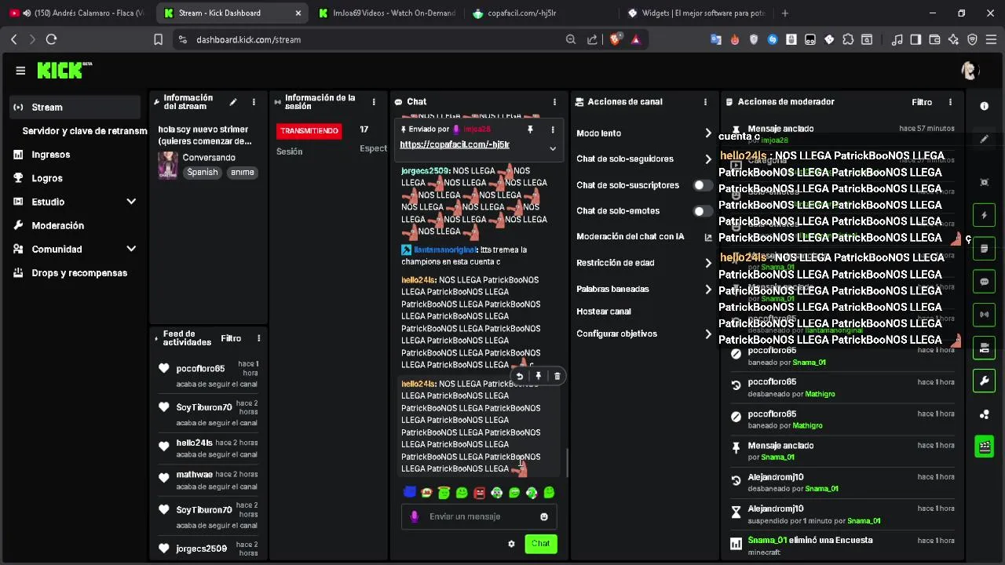
Task: Click Hostear canal option
Action: tap(604, 312)
